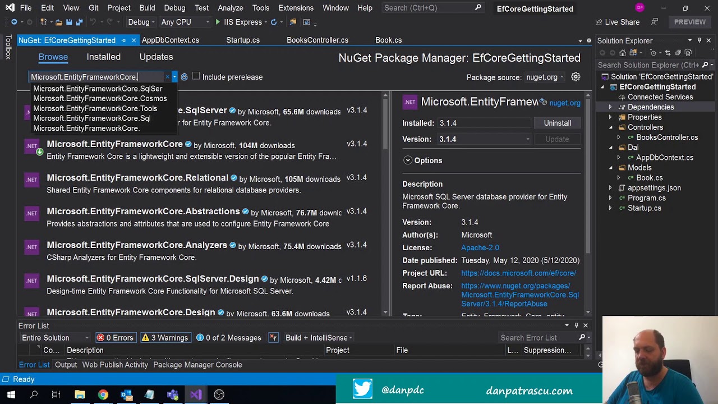The width and height of the screenshot is (718, 404).
Task: Open the Entire Solution scope dropdown
Action: click(x=54, y=338)
